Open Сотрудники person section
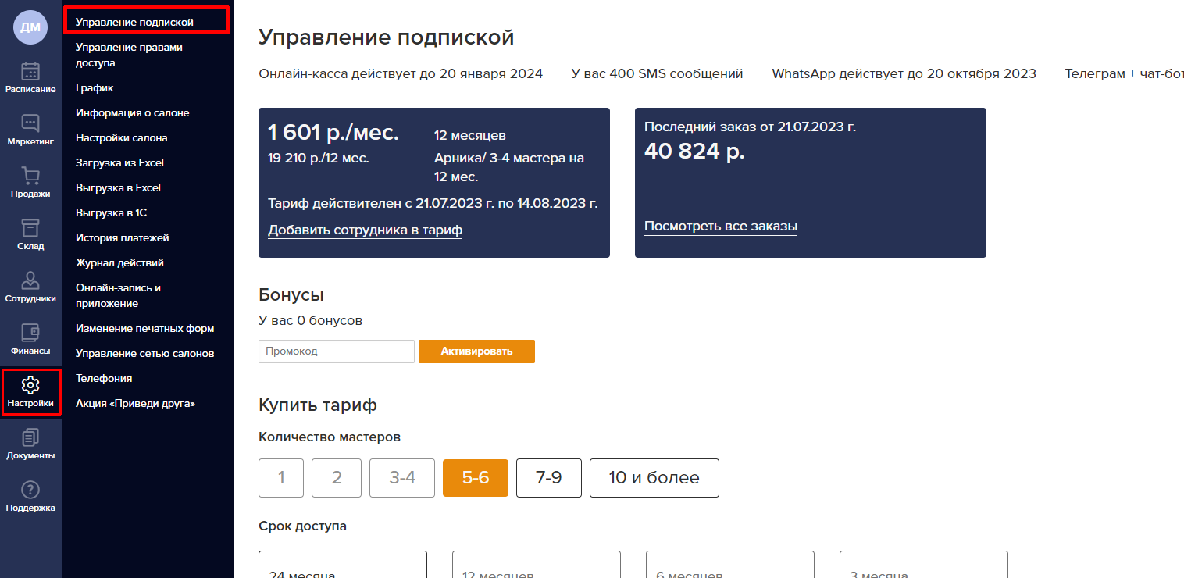 tap(30, 287)
